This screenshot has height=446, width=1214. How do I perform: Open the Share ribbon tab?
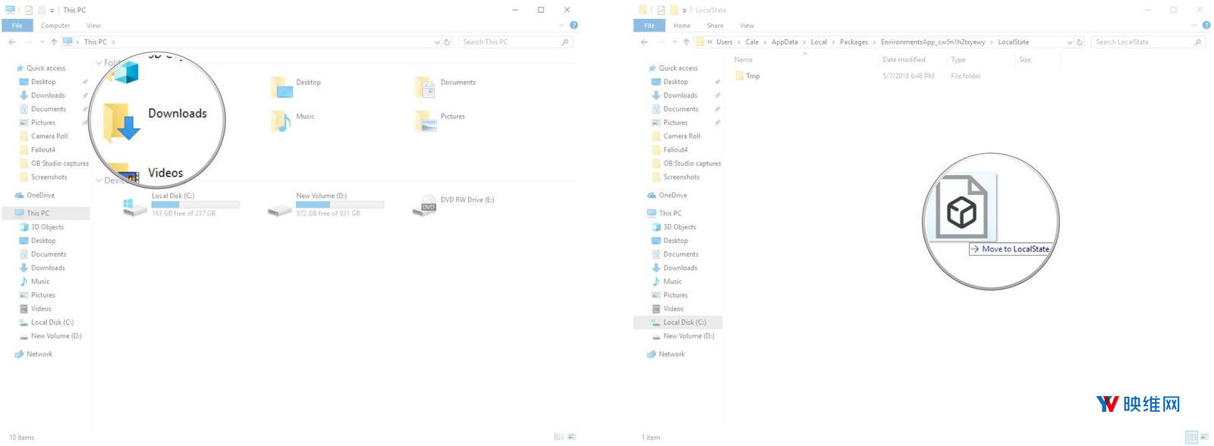[715, 26]
